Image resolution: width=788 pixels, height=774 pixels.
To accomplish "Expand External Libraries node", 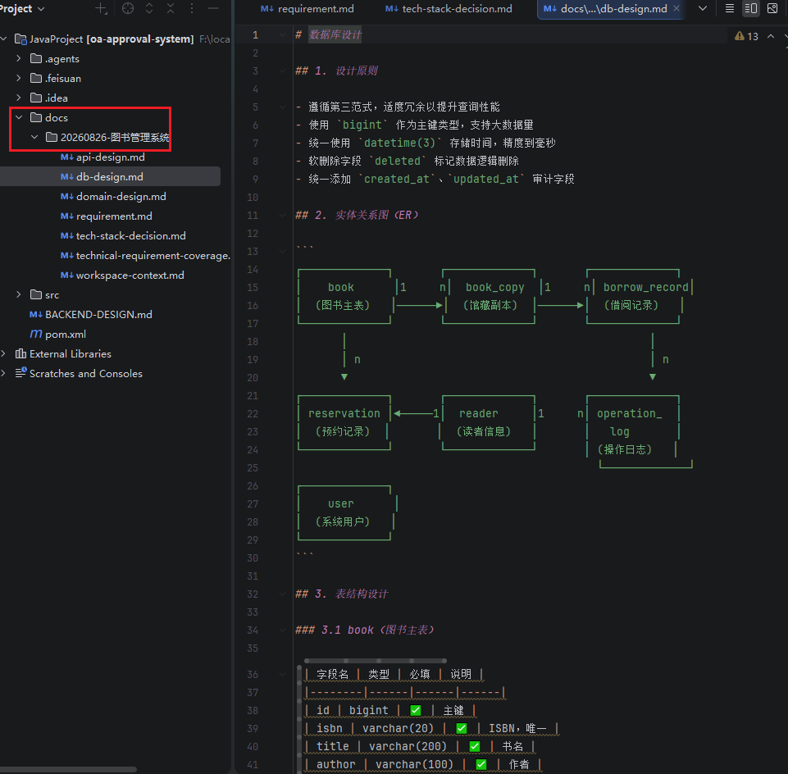I will click(3, 354).
